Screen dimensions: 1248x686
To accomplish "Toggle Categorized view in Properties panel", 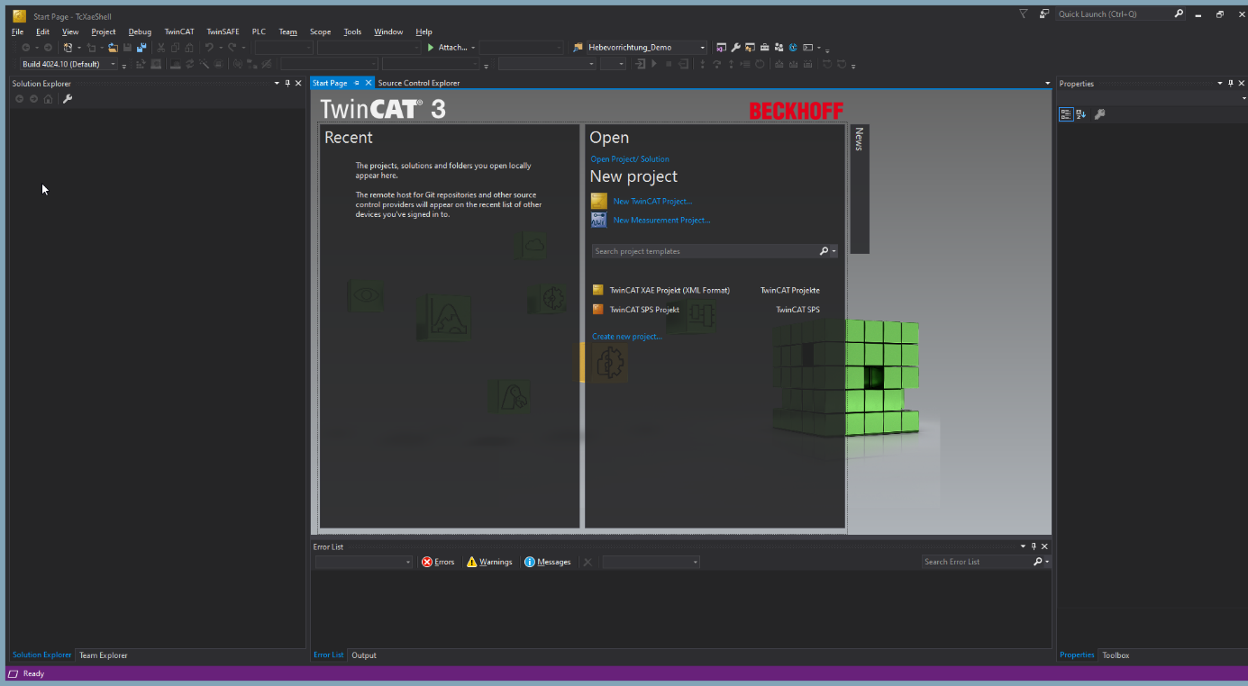I will [x=1066, y=114].
